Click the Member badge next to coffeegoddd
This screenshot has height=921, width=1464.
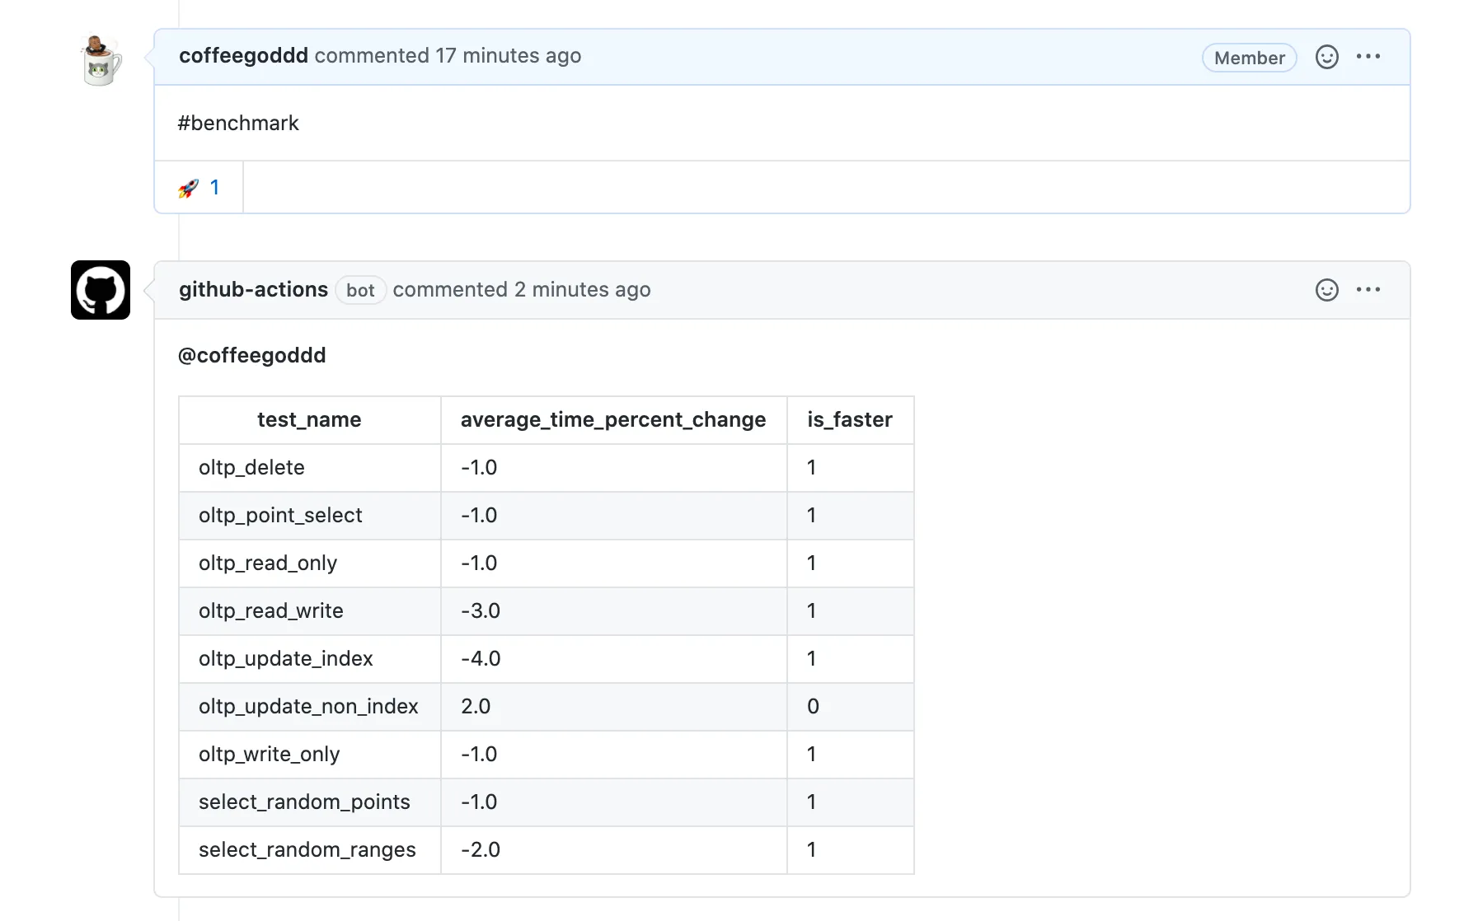click(x=1249, y=58)
